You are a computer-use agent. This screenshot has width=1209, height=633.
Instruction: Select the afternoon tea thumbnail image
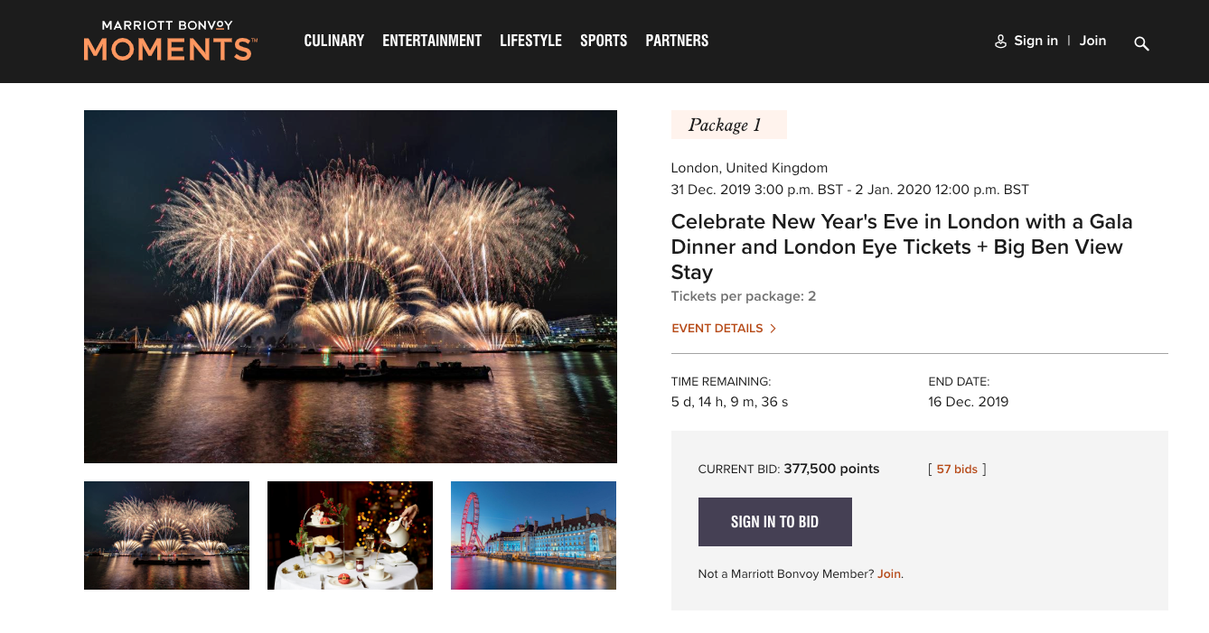(x=350, y=535)
